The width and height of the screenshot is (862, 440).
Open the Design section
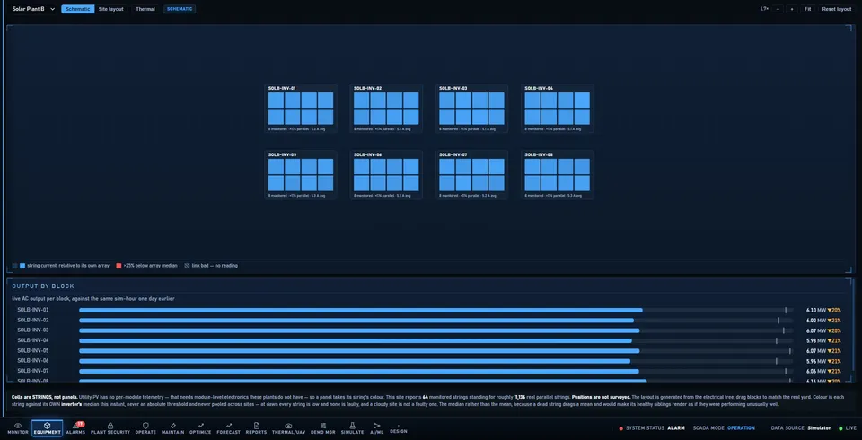399,429
